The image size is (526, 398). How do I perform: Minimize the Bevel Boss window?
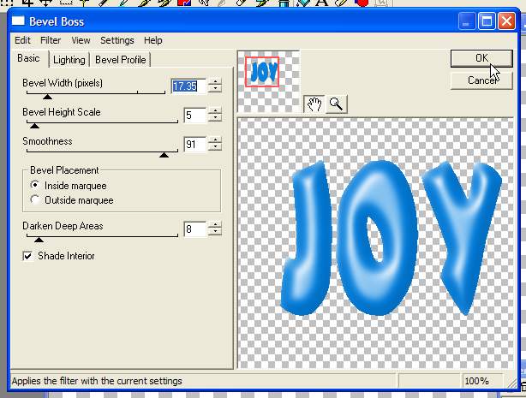[467, 21]
